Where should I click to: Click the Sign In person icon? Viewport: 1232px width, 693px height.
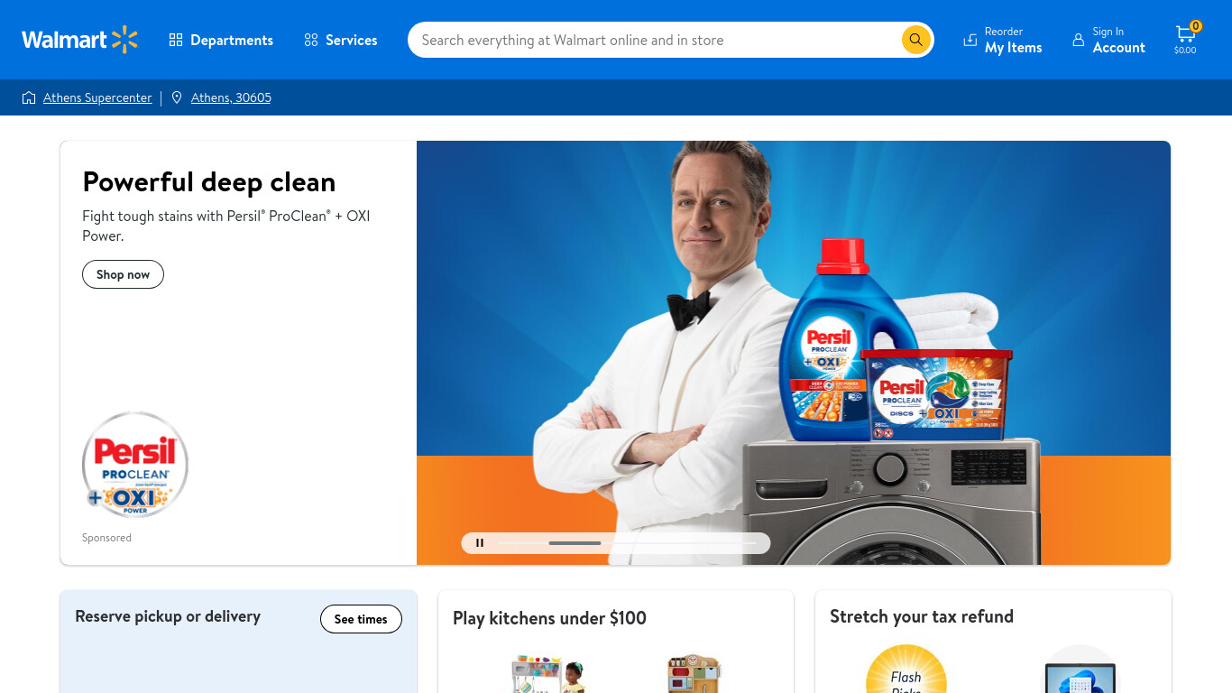coord(1078,40)
